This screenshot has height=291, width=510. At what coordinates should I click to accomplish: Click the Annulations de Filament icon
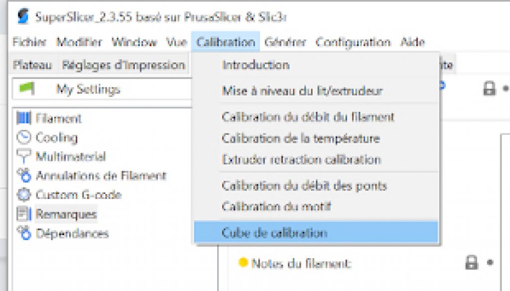point(24,176)
